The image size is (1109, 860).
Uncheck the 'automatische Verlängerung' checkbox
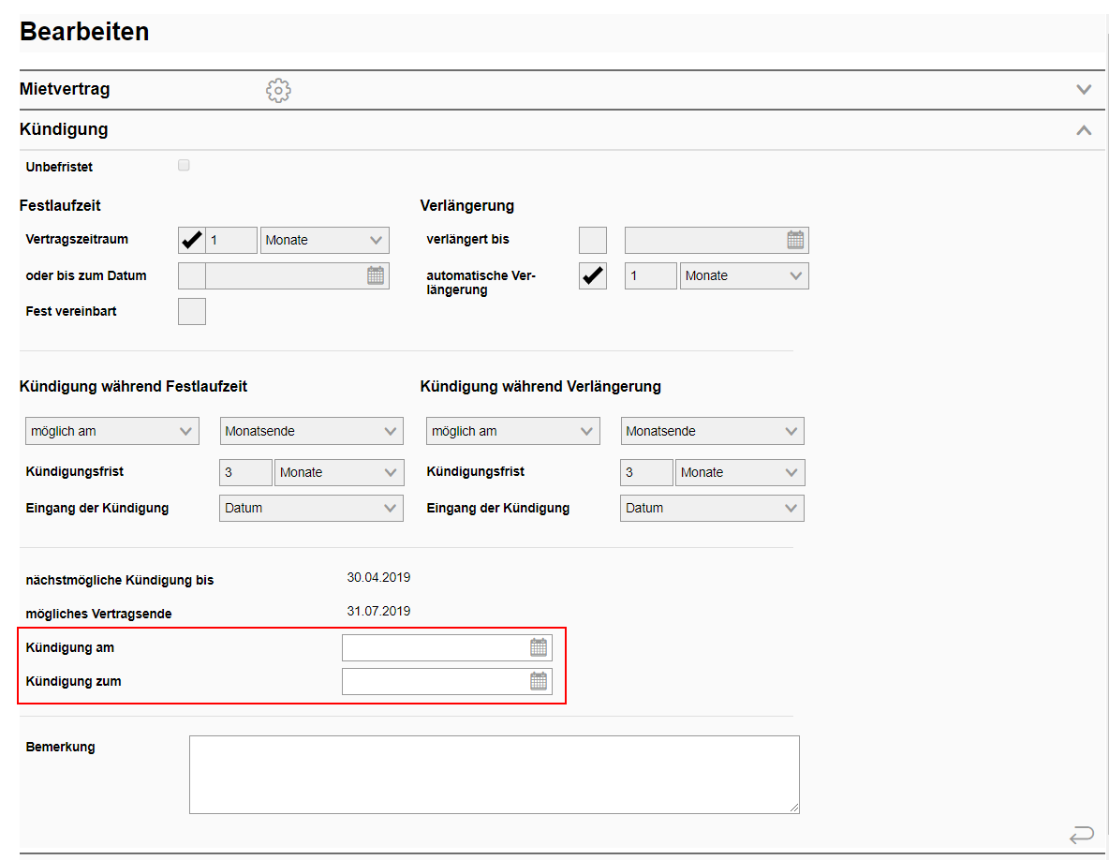[x=592, y=275]
